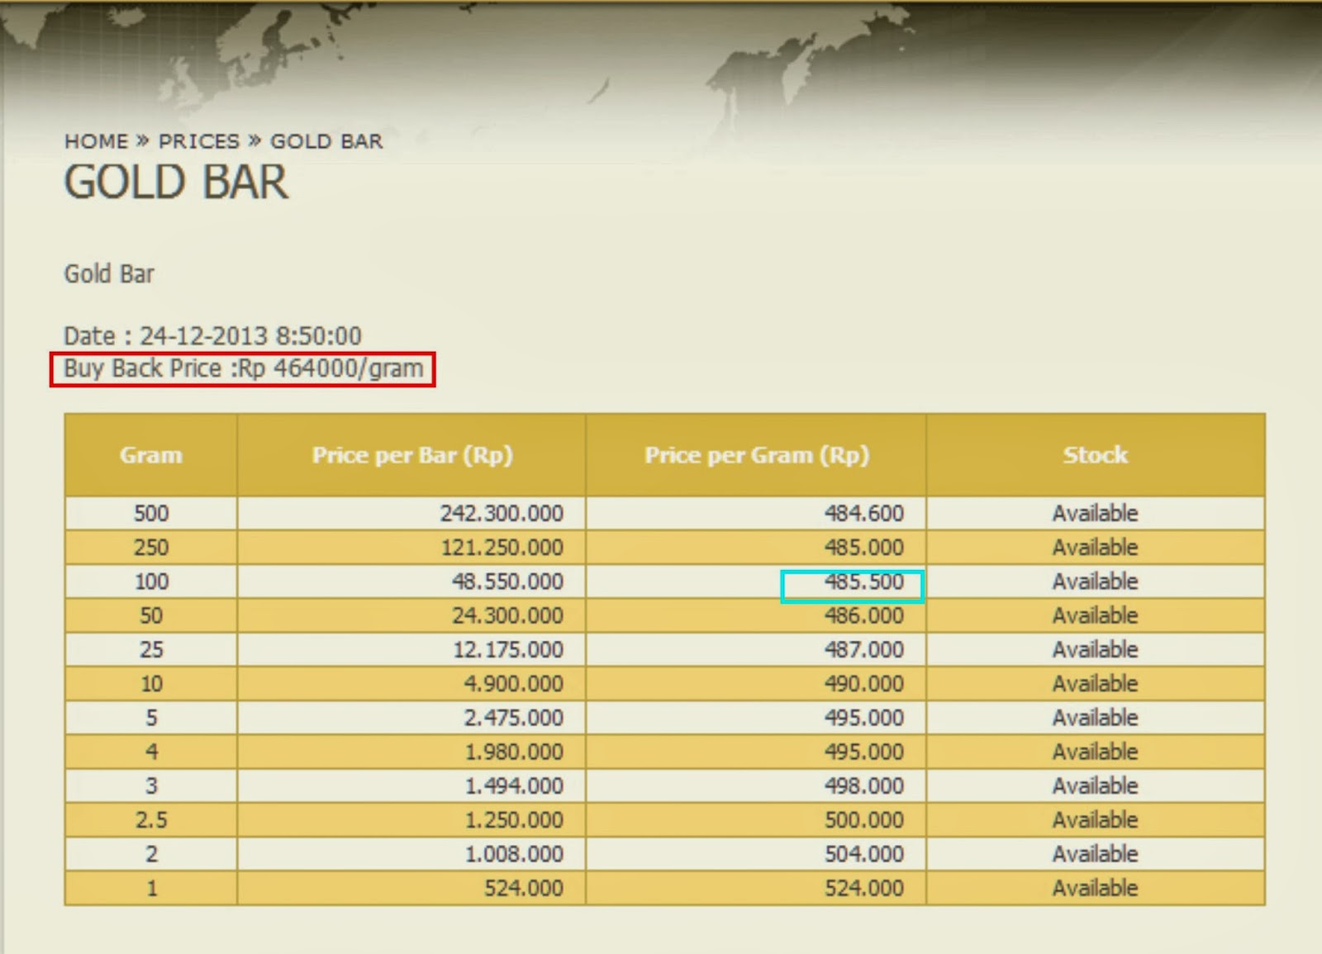
Task: Select the 4 gram cell
Action: click(151, 752)
